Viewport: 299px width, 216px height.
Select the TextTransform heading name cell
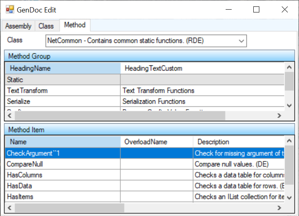tap(63, 90)
